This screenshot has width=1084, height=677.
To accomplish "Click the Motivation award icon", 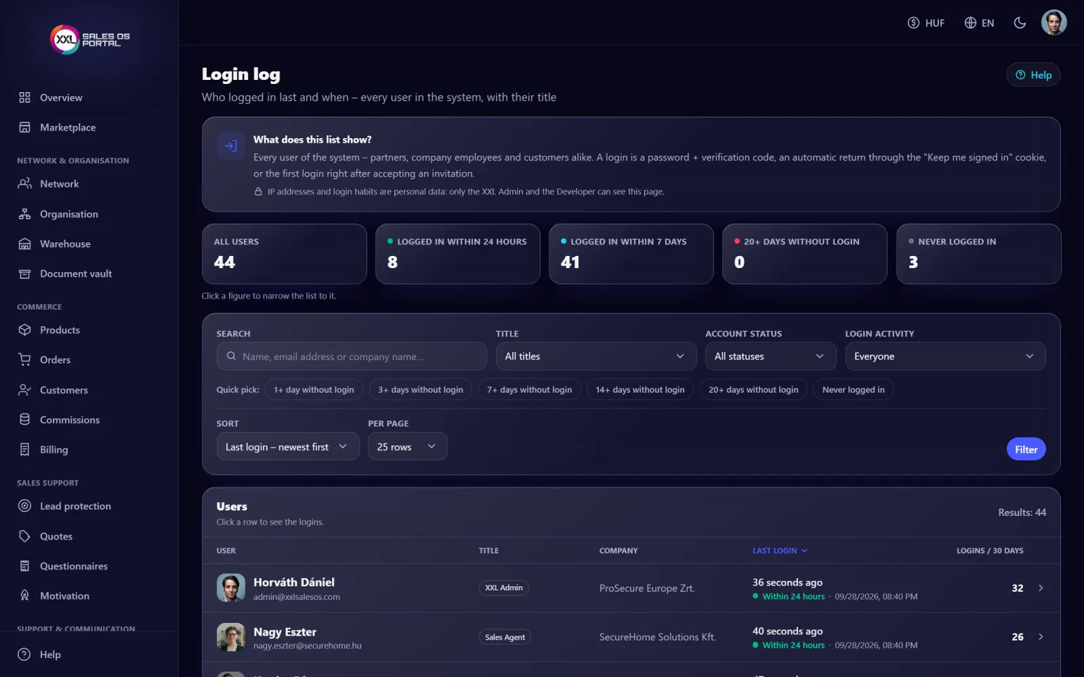I will (24, 596).
